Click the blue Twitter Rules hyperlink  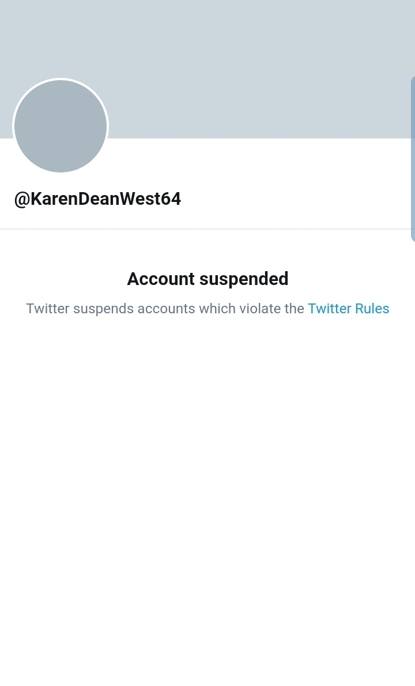coord(348,309)
